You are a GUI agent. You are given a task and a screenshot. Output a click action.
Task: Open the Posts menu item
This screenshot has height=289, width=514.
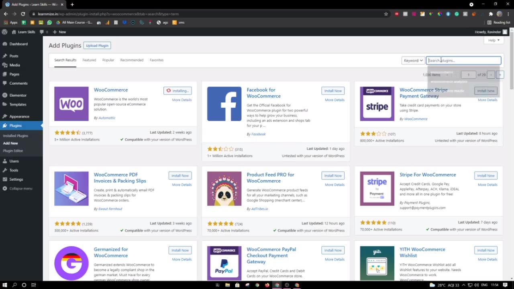click(x=14, y=56)
